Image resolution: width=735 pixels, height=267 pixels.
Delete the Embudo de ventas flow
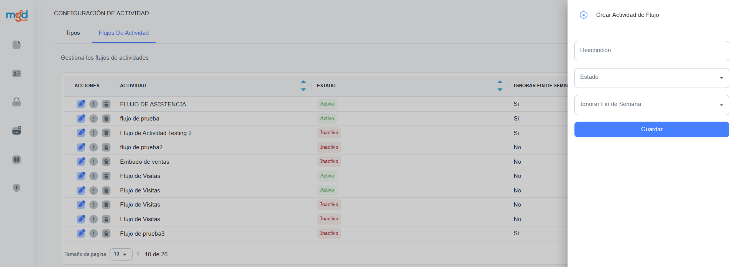106,161
